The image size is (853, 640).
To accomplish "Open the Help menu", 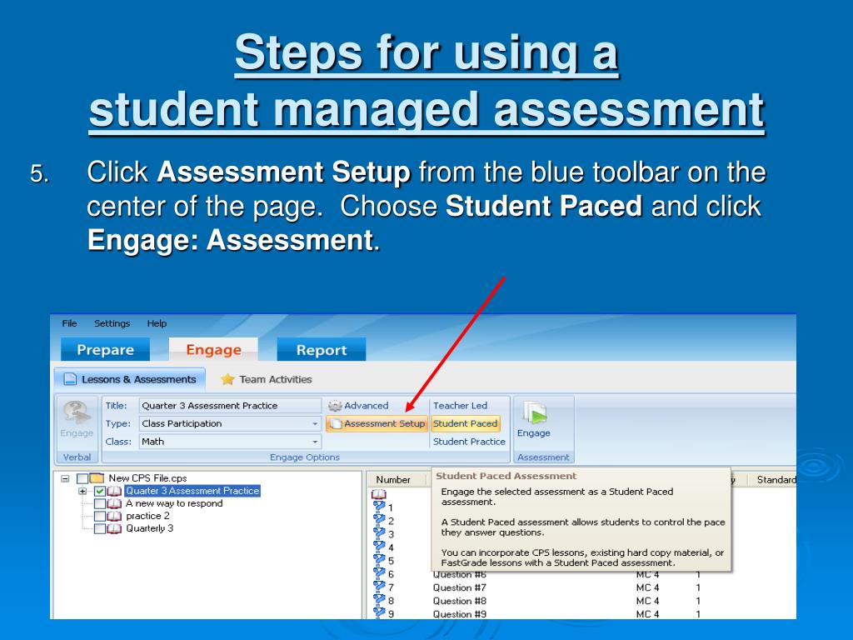I will [x=157, y=323].
